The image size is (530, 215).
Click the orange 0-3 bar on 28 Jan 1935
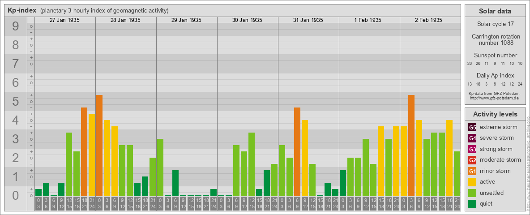[99, 146]
